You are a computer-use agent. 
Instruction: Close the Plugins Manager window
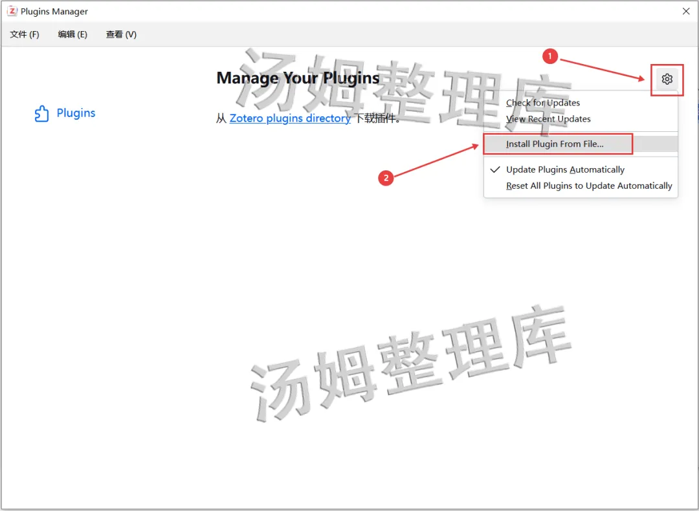[x=686, y=11]
